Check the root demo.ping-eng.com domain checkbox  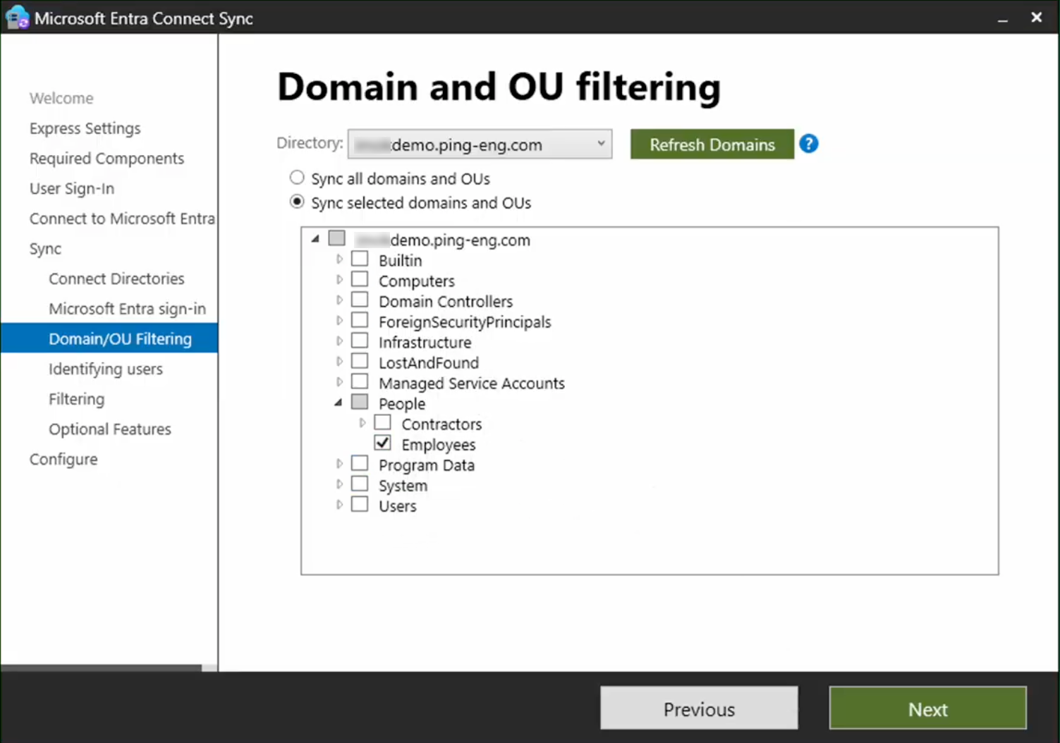point(336,238)
